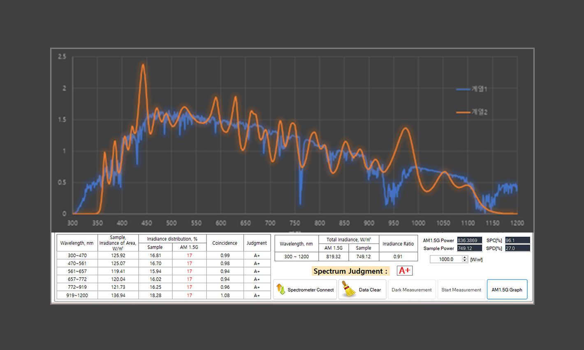Click the 1000.0 W/m² input field
The width and height of the screenshot is (584, 350).
click(x=446, y=259)
